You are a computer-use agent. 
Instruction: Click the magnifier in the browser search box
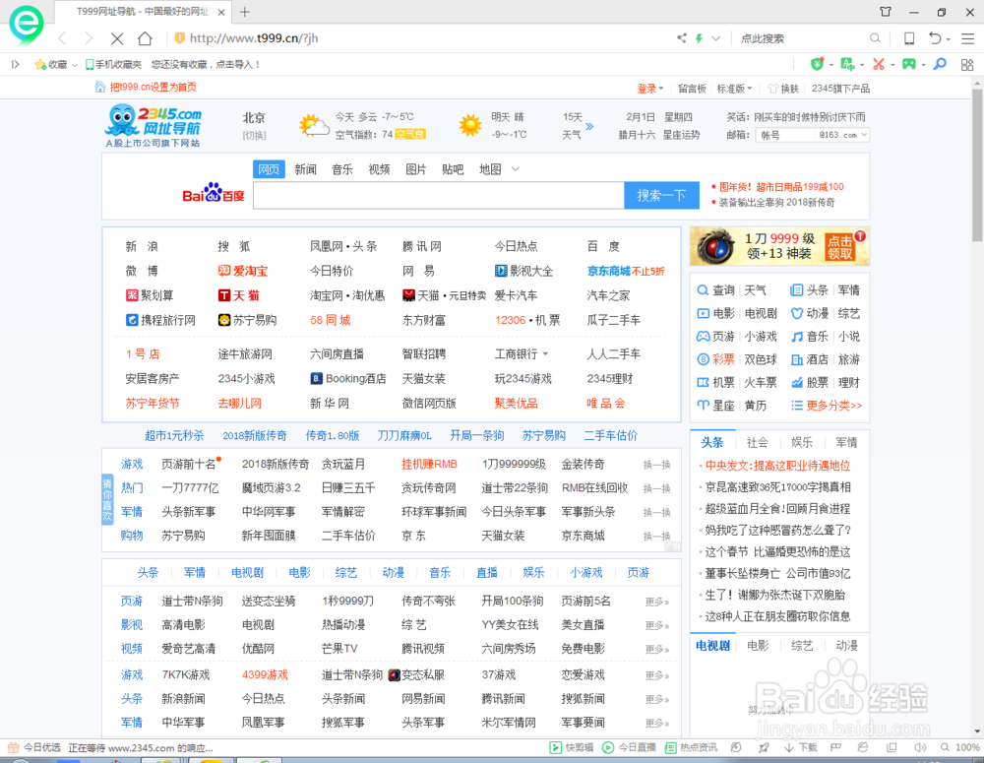pos(875,38)
